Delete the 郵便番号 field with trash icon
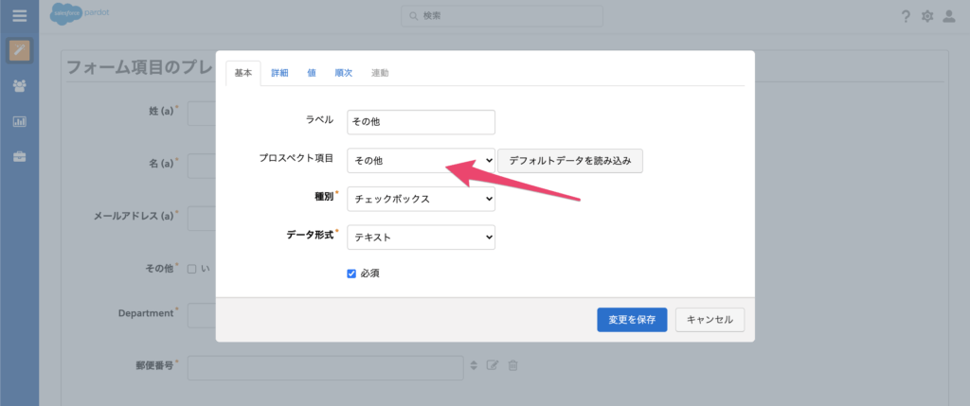970x406 pixels. (x=512, y=365)
